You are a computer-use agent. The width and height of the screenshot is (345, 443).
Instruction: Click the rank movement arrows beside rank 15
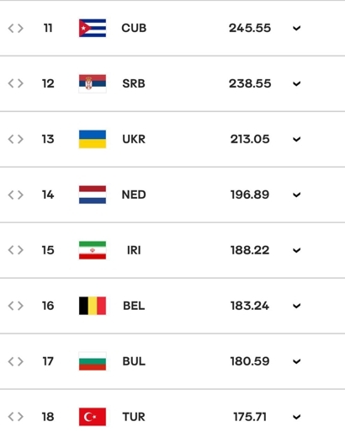point(15,250)
